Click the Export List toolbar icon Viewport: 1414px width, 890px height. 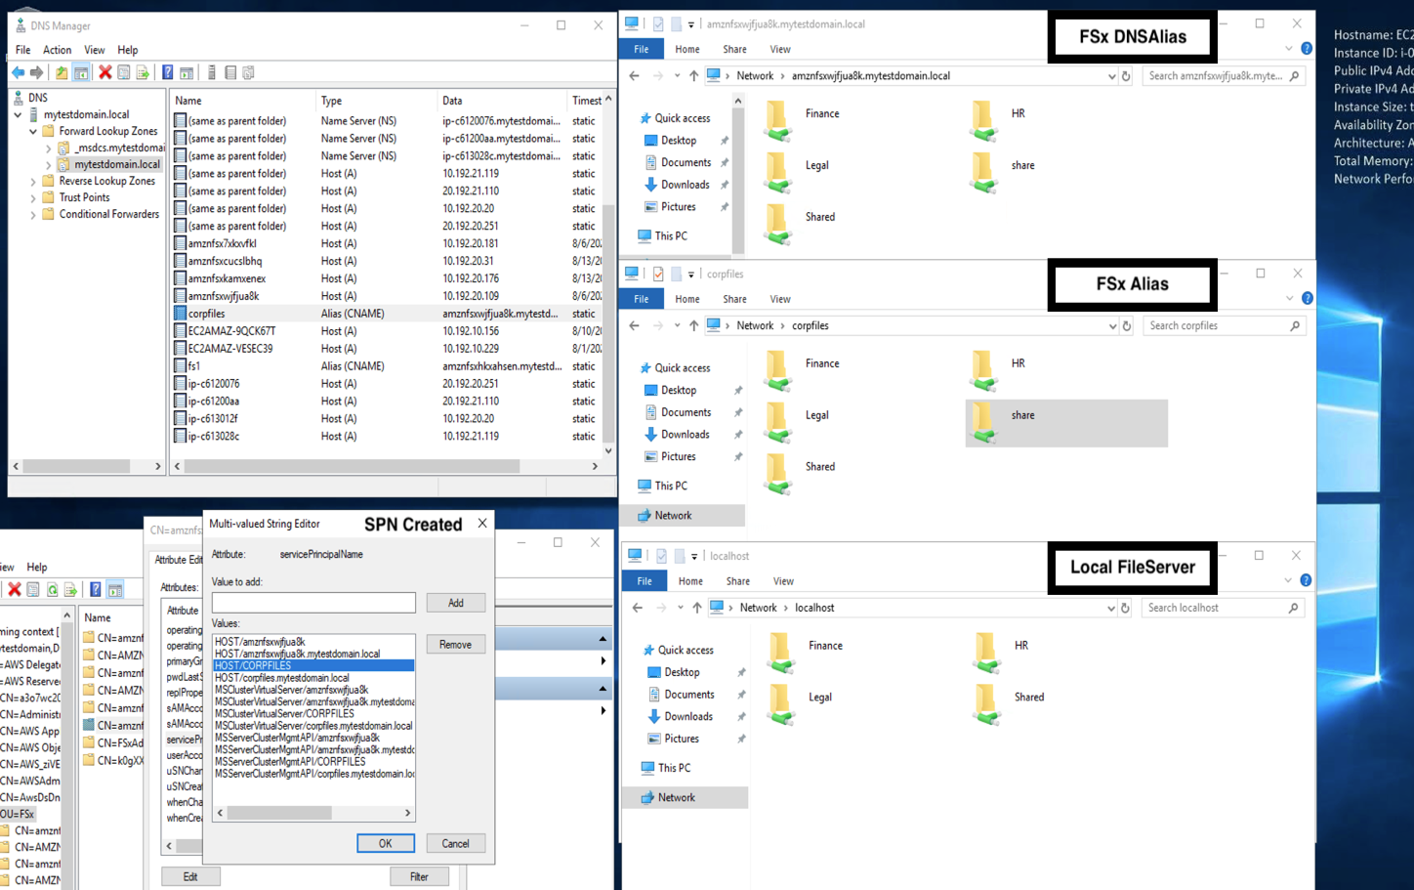[x=142, y=71]
